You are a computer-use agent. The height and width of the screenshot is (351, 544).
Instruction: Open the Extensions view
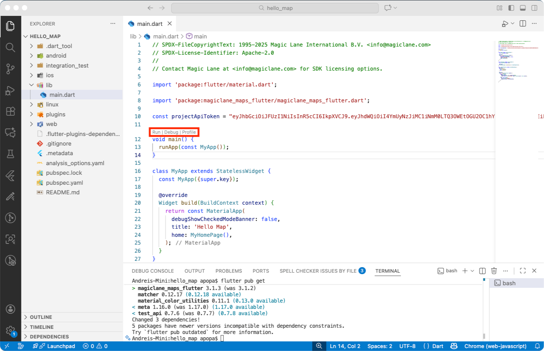point(10,111)
